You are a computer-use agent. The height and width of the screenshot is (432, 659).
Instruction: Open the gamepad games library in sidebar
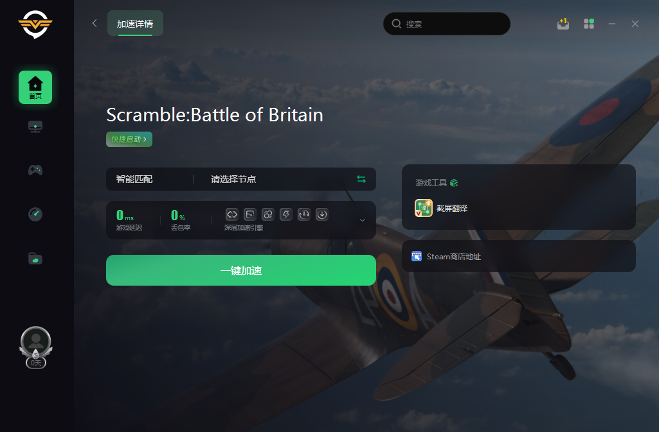click(x=35, y=170)
